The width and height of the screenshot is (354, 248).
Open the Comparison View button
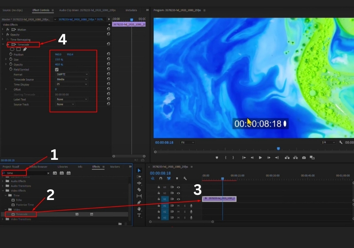click(x=312, y=157)
